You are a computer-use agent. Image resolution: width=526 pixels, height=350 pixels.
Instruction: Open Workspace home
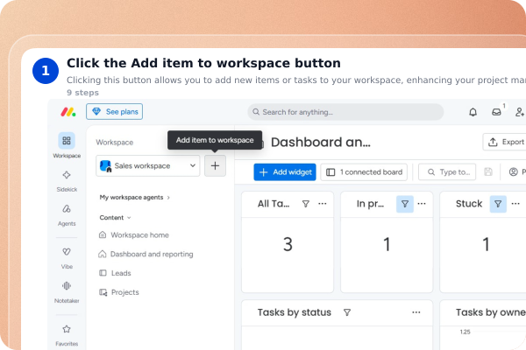134,235
